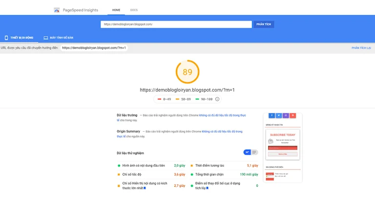Click 'Tổng thời gian chặn' metric label

(209, 175)
